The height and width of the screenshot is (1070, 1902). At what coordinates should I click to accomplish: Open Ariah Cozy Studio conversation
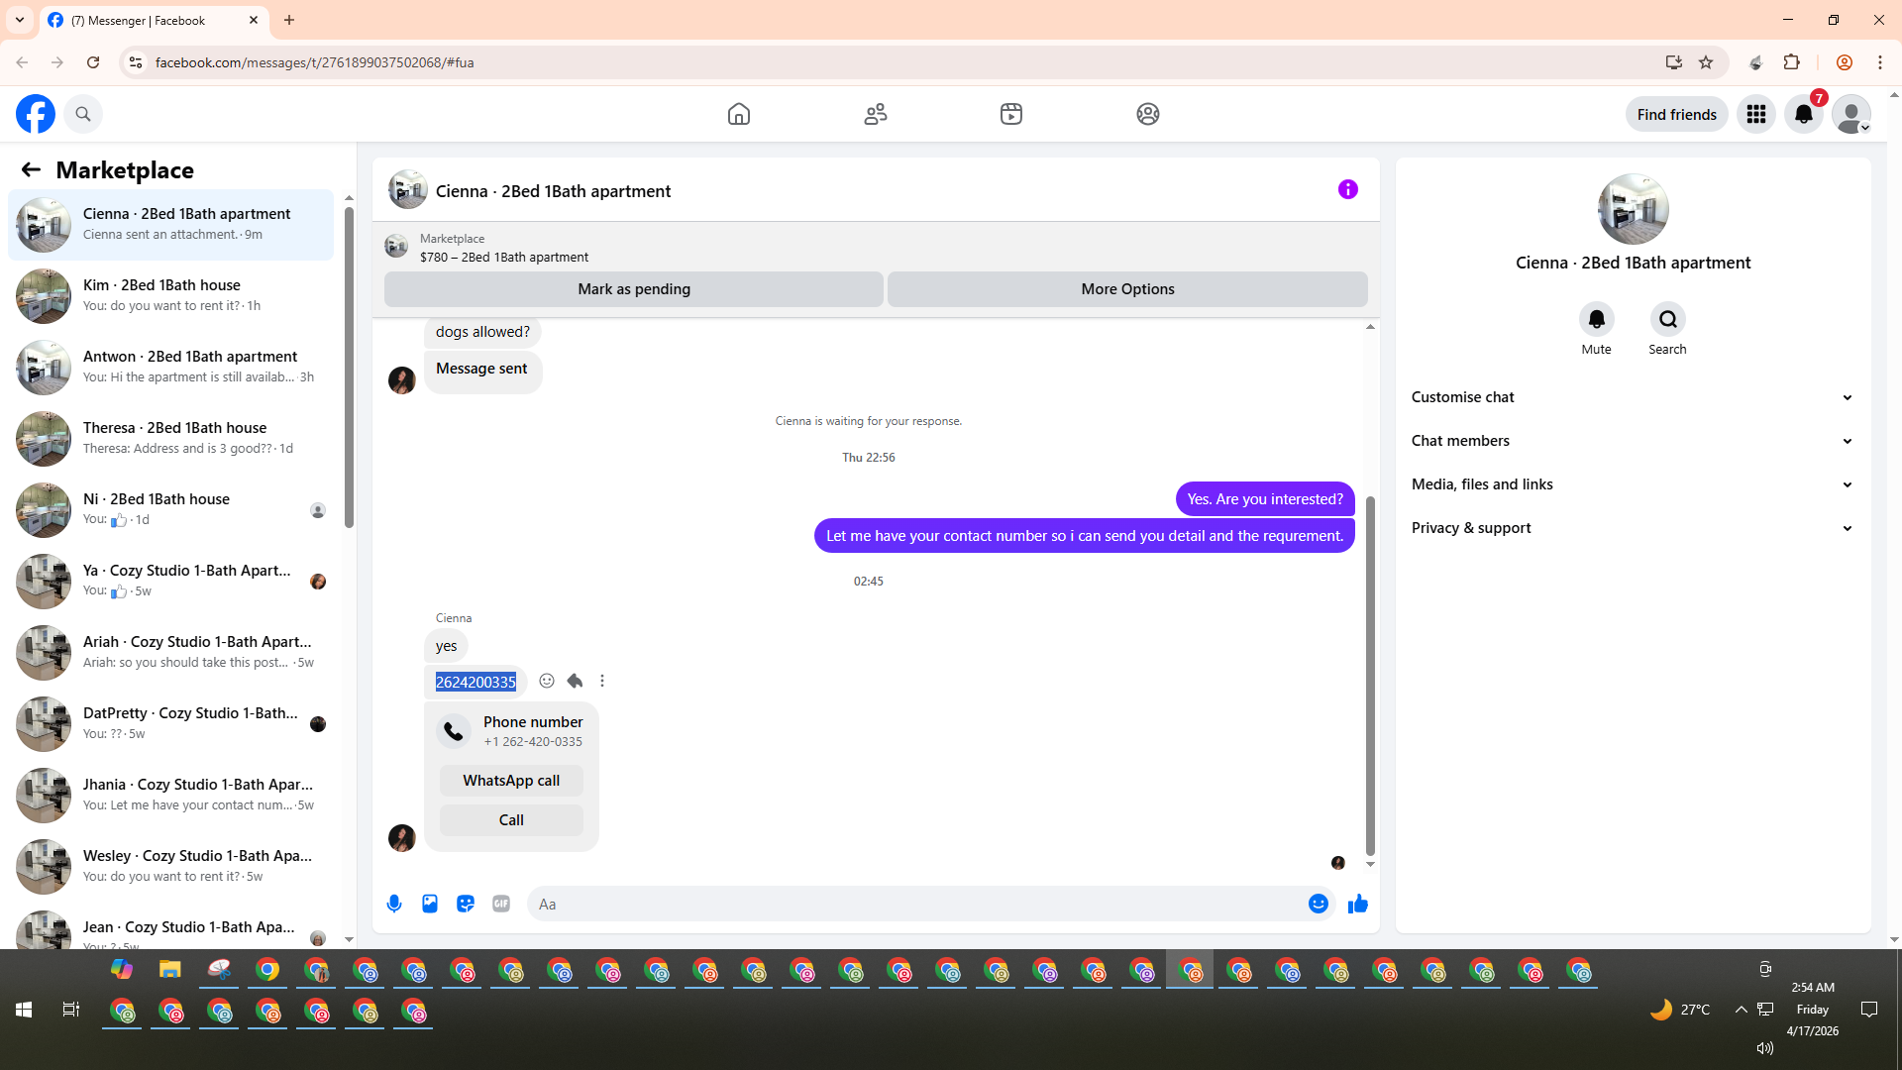point(170,653)
